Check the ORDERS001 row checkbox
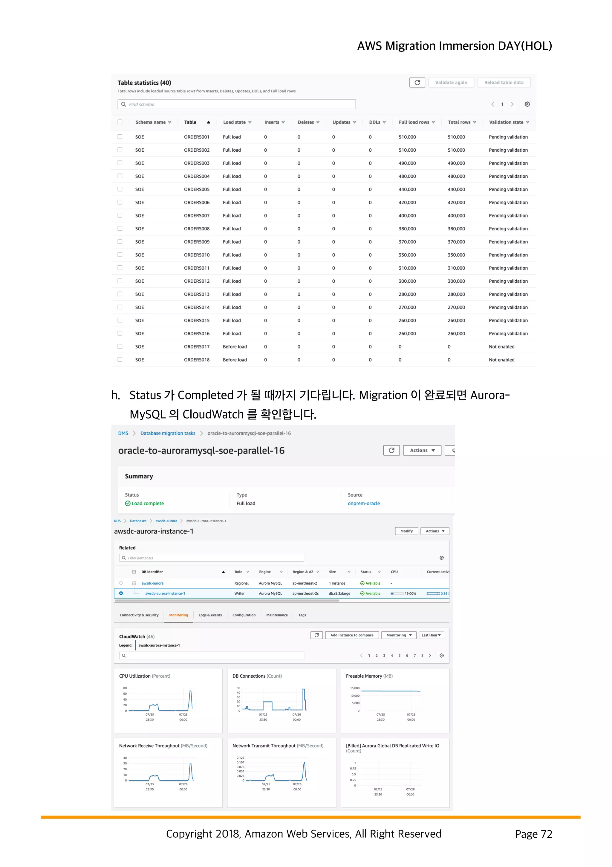This screenshot has height=867, width=612. pos(120,137)
